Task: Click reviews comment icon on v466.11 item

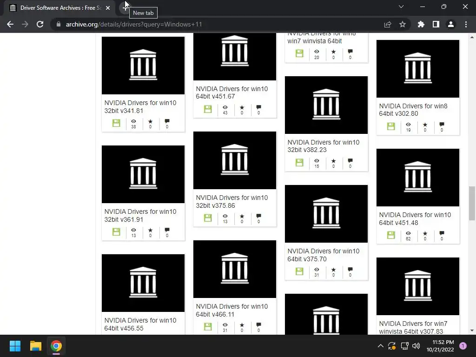Action: 258,324
